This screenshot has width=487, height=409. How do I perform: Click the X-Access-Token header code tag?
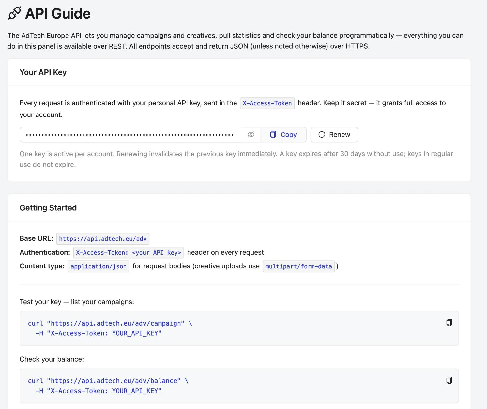tap(267, 103)
